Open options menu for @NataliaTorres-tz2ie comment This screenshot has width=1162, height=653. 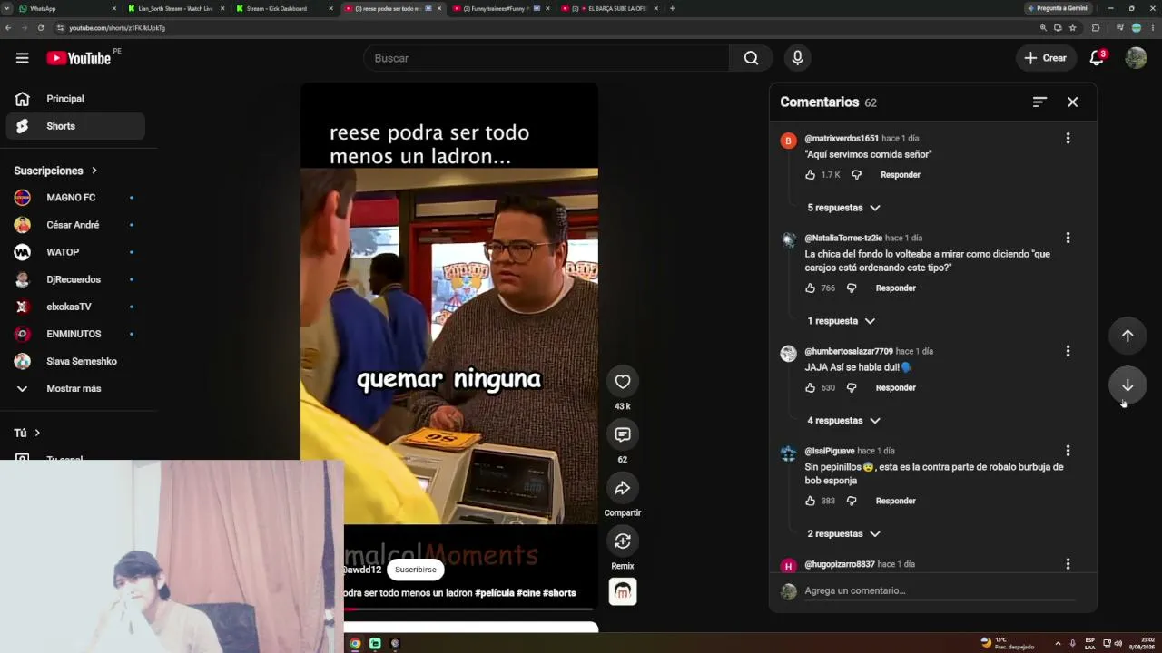pos(1068,238)
